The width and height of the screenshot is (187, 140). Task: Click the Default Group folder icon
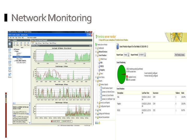tap(99, 59)
